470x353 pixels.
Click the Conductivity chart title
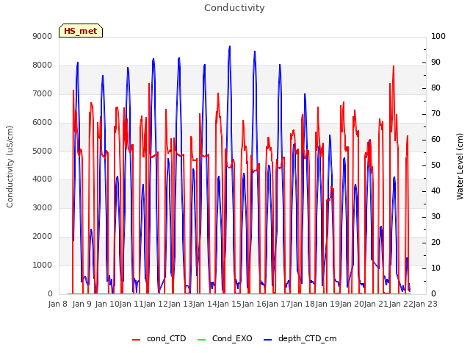point(234,8)
